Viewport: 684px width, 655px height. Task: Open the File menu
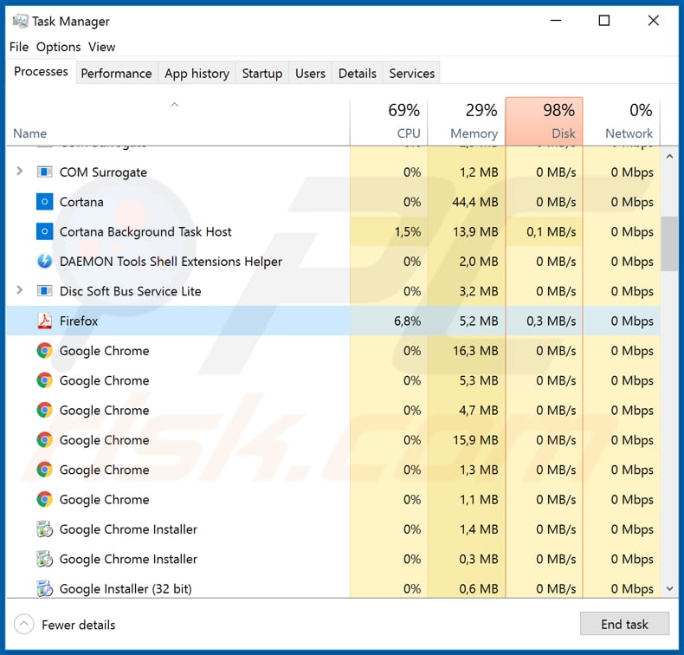tap(19, 47)
